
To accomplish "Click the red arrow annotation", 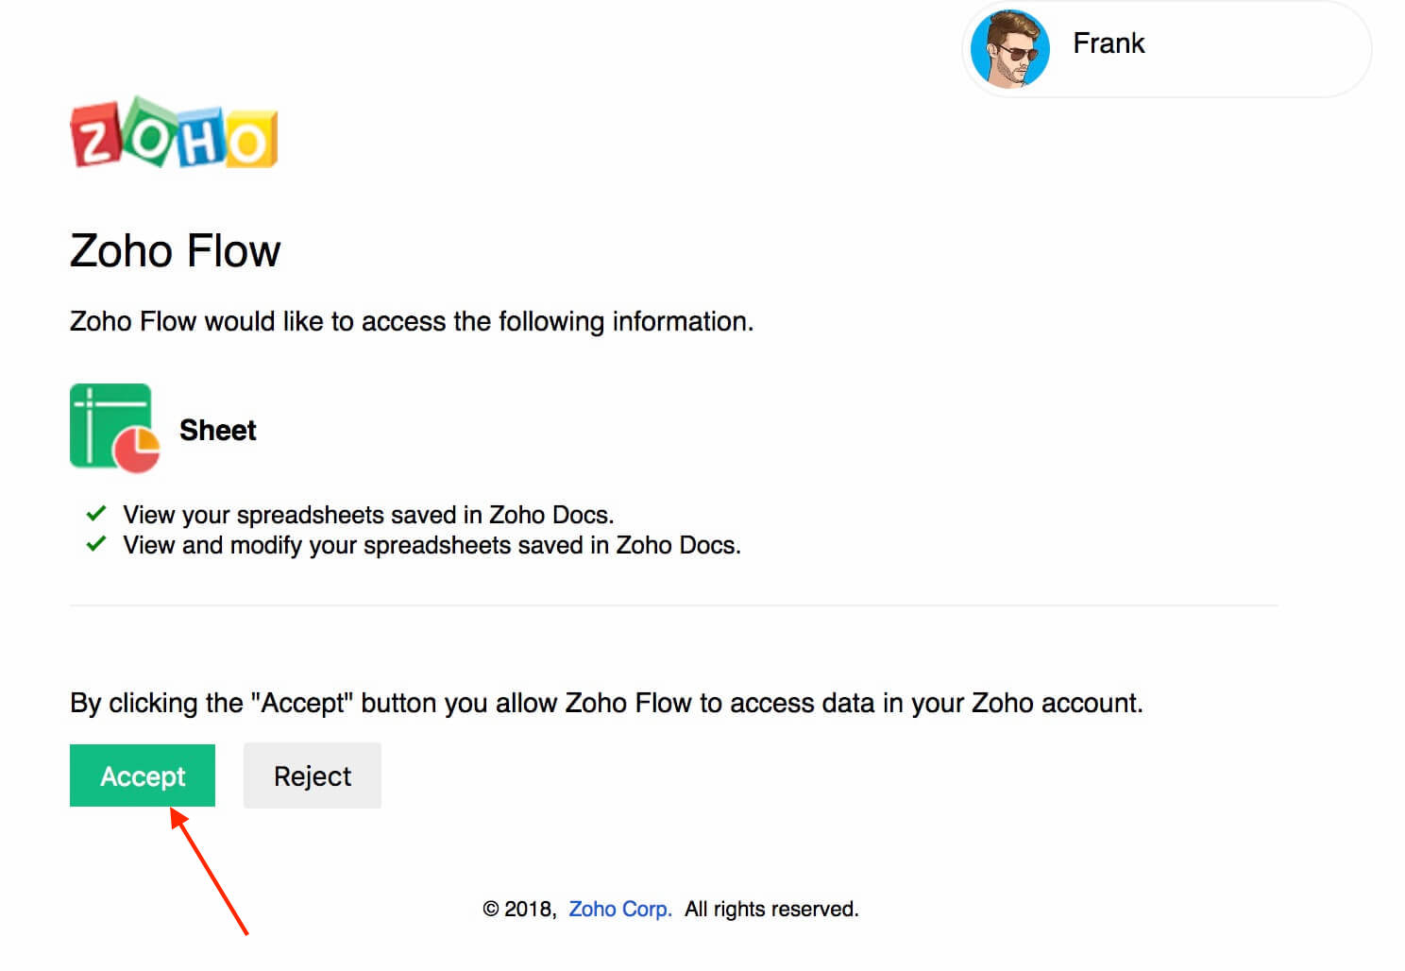I will coord(209,870).
